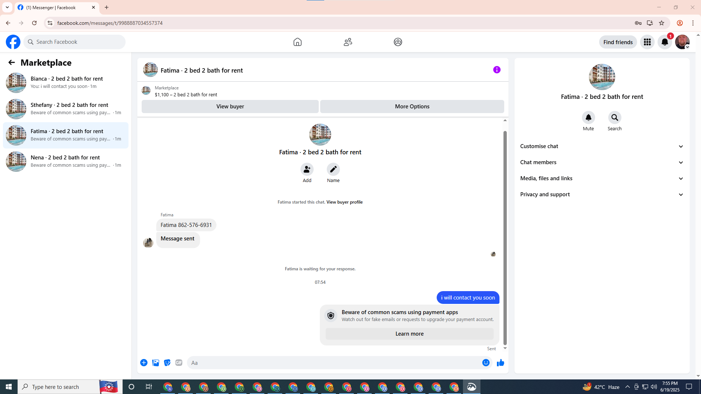701x394 pixels.
Task: Open the Windows notification center
Action: click(689, 387)
